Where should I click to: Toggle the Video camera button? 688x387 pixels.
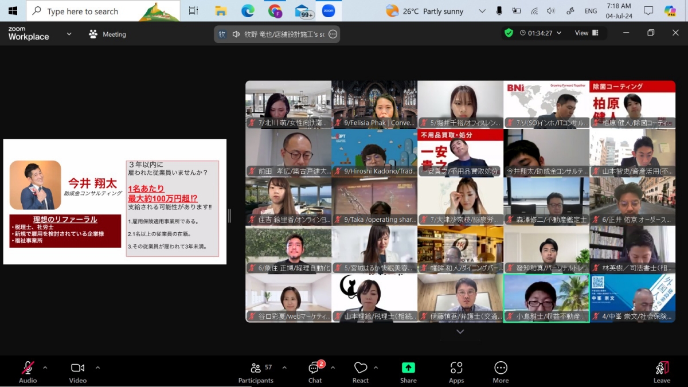[77, 372]
